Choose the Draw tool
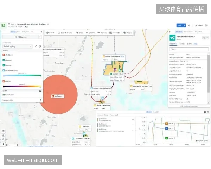The width and height of the screenshot is (211, 169). pos(80,33)
